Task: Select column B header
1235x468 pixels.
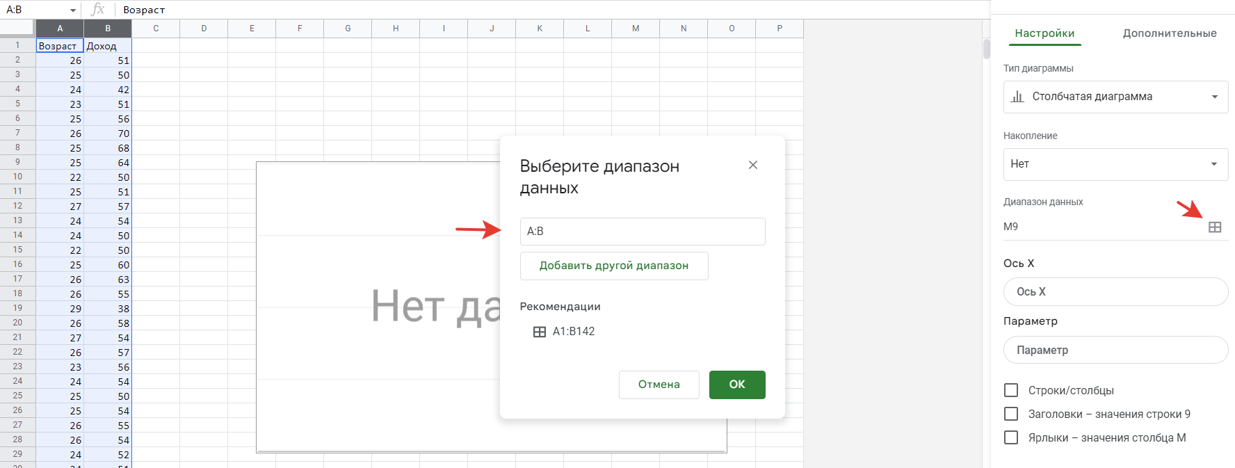Action: click(108, 29)
